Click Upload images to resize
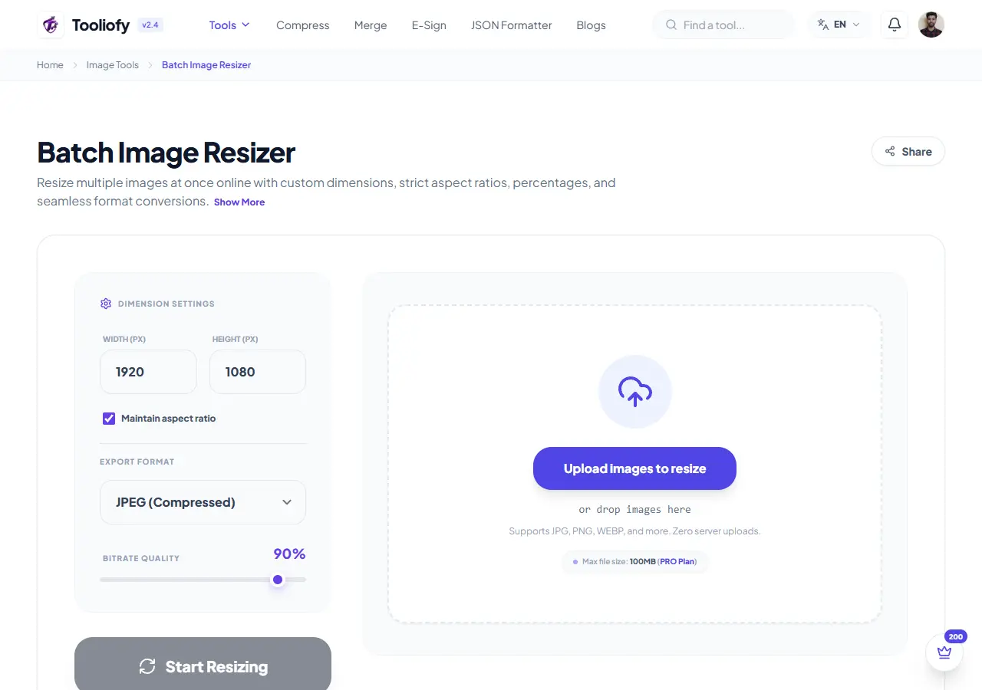Viewport: 982px width, 690px height. click(634, 468)
